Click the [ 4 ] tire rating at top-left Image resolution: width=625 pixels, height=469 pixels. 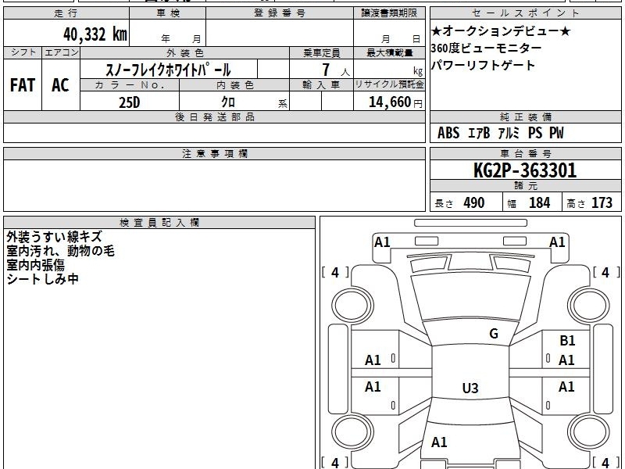point(335,273)
